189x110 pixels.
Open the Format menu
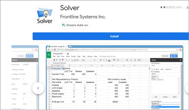(x=73, y=56)
